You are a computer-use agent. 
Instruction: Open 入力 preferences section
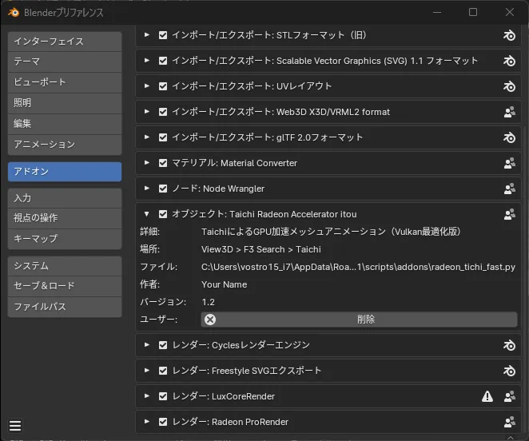tap(65, 198)
